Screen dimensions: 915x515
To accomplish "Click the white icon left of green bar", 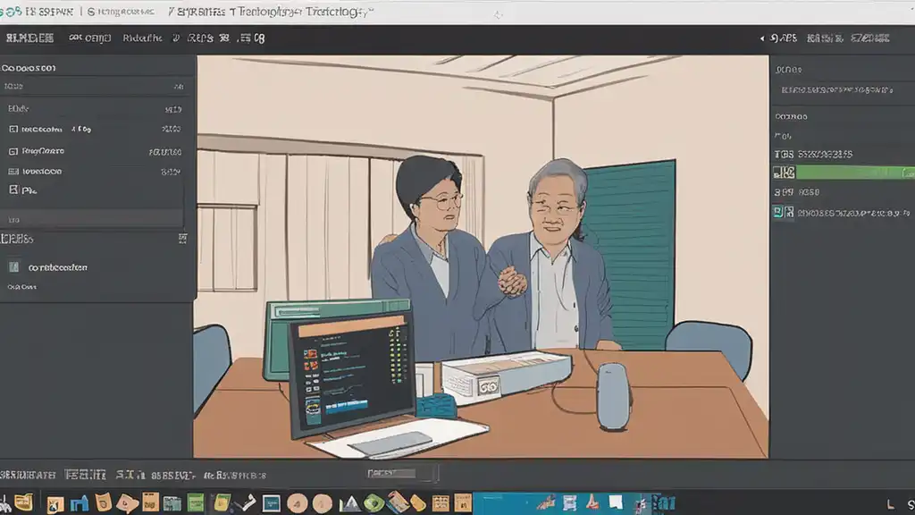I will pos(784,173).
